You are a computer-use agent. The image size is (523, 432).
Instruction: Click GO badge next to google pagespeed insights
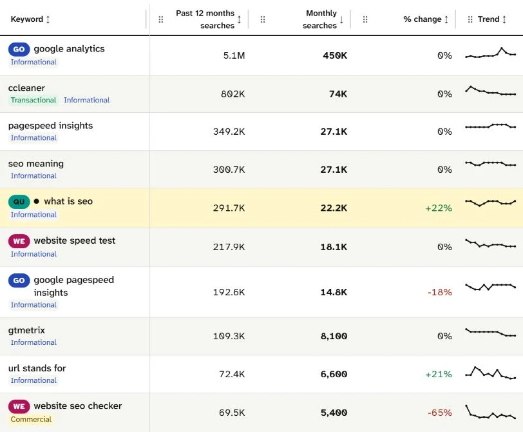point(19,280)
